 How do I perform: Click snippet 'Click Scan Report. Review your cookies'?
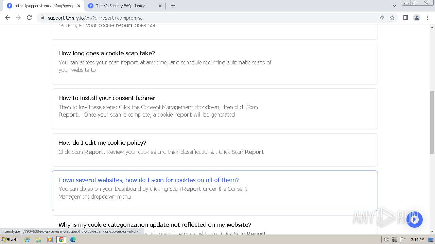[x=161, y=152]
